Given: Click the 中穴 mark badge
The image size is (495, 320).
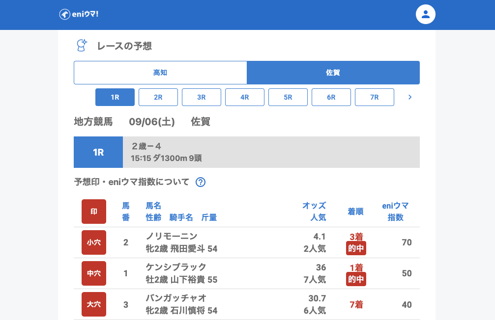Looking at the screenshot, I should click(94, 273).
